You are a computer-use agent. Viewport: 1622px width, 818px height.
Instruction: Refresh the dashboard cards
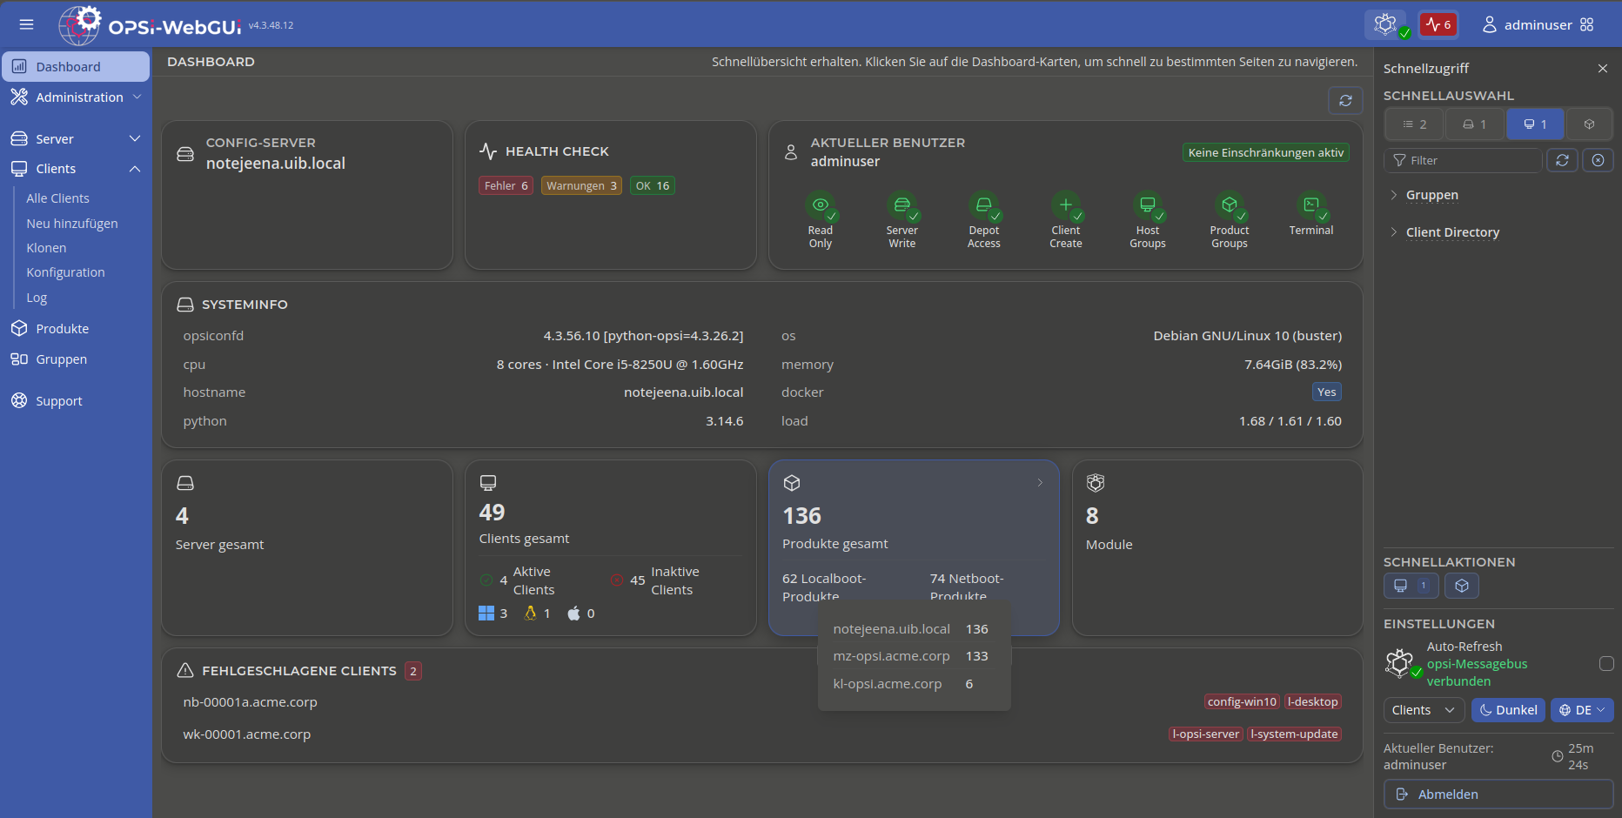(1345, 101)
